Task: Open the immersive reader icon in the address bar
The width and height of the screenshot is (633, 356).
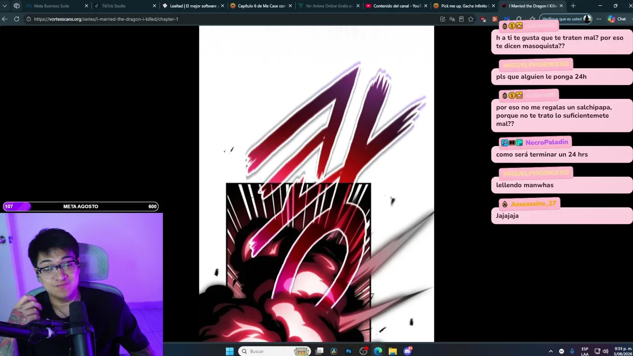Action: 461,19
